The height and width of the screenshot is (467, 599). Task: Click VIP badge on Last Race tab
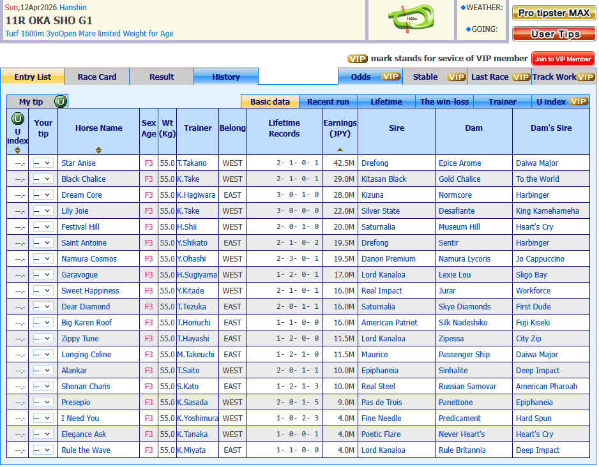pyautogui.click(x=521, y=77)
